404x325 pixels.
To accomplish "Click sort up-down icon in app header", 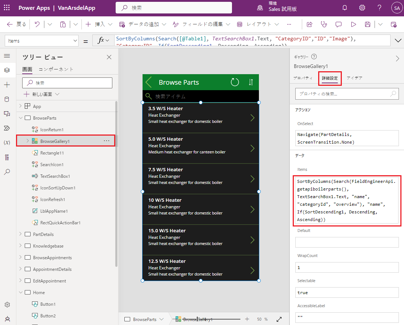I will click(251, 82).
